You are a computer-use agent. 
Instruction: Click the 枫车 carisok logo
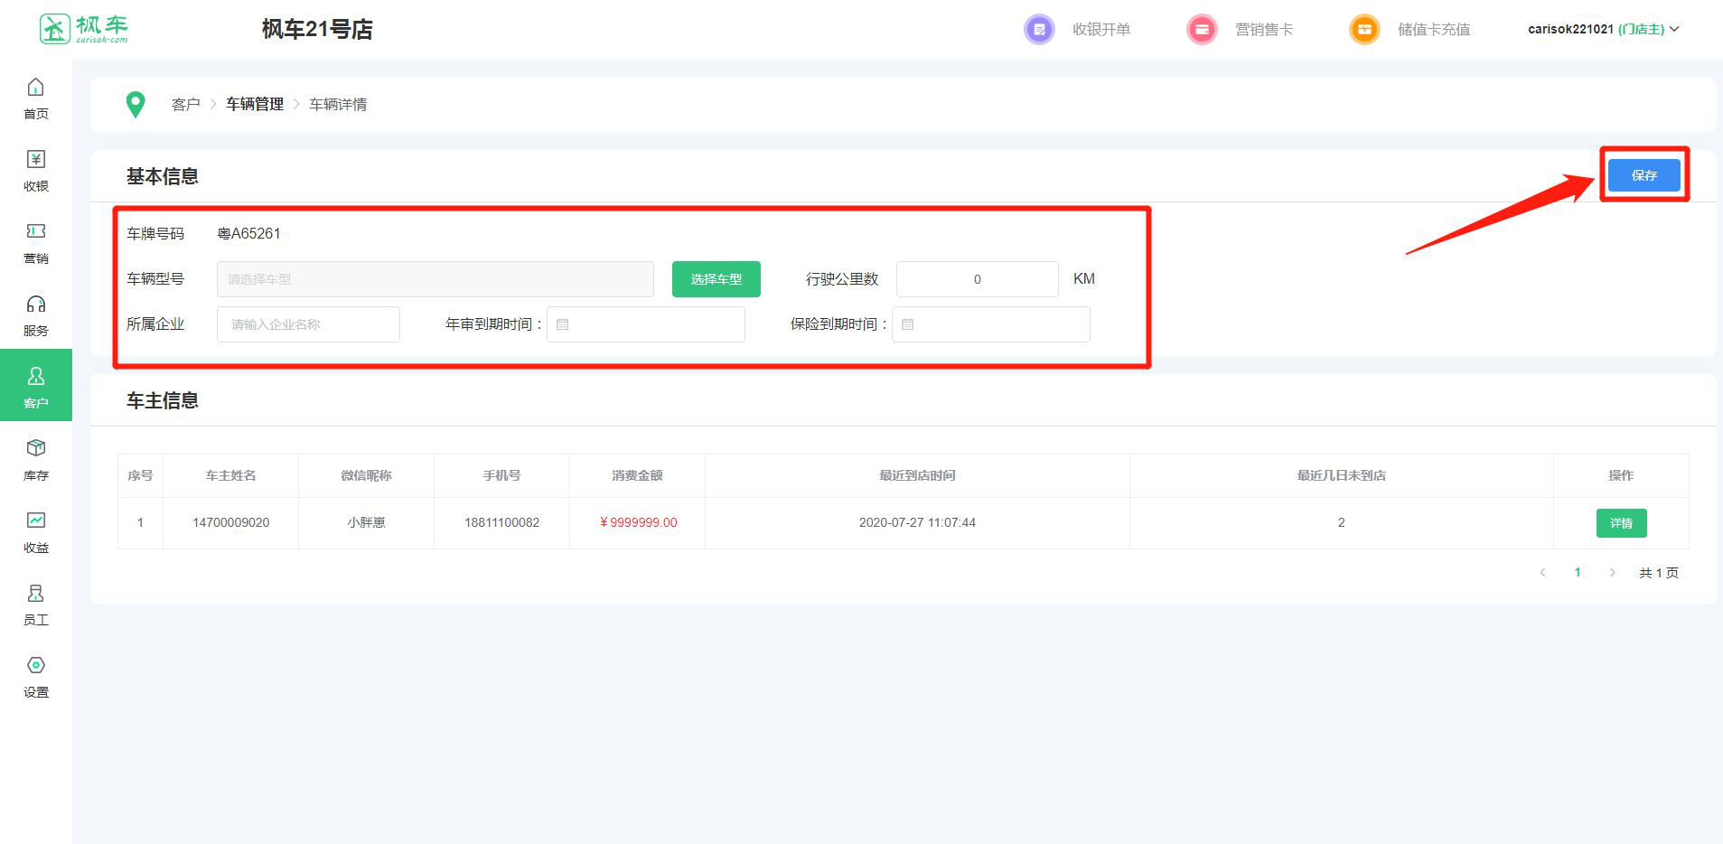click(x=84, y=29)
